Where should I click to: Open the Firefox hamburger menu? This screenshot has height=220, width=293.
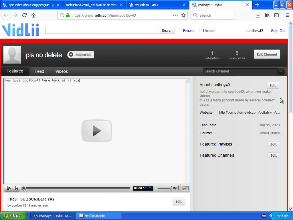click(x=287, y=15)
